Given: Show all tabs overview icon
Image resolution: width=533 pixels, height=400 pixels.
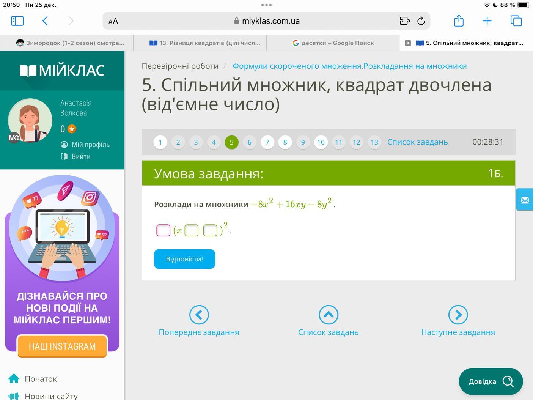Looking at the screenshot, I should 516,21.
